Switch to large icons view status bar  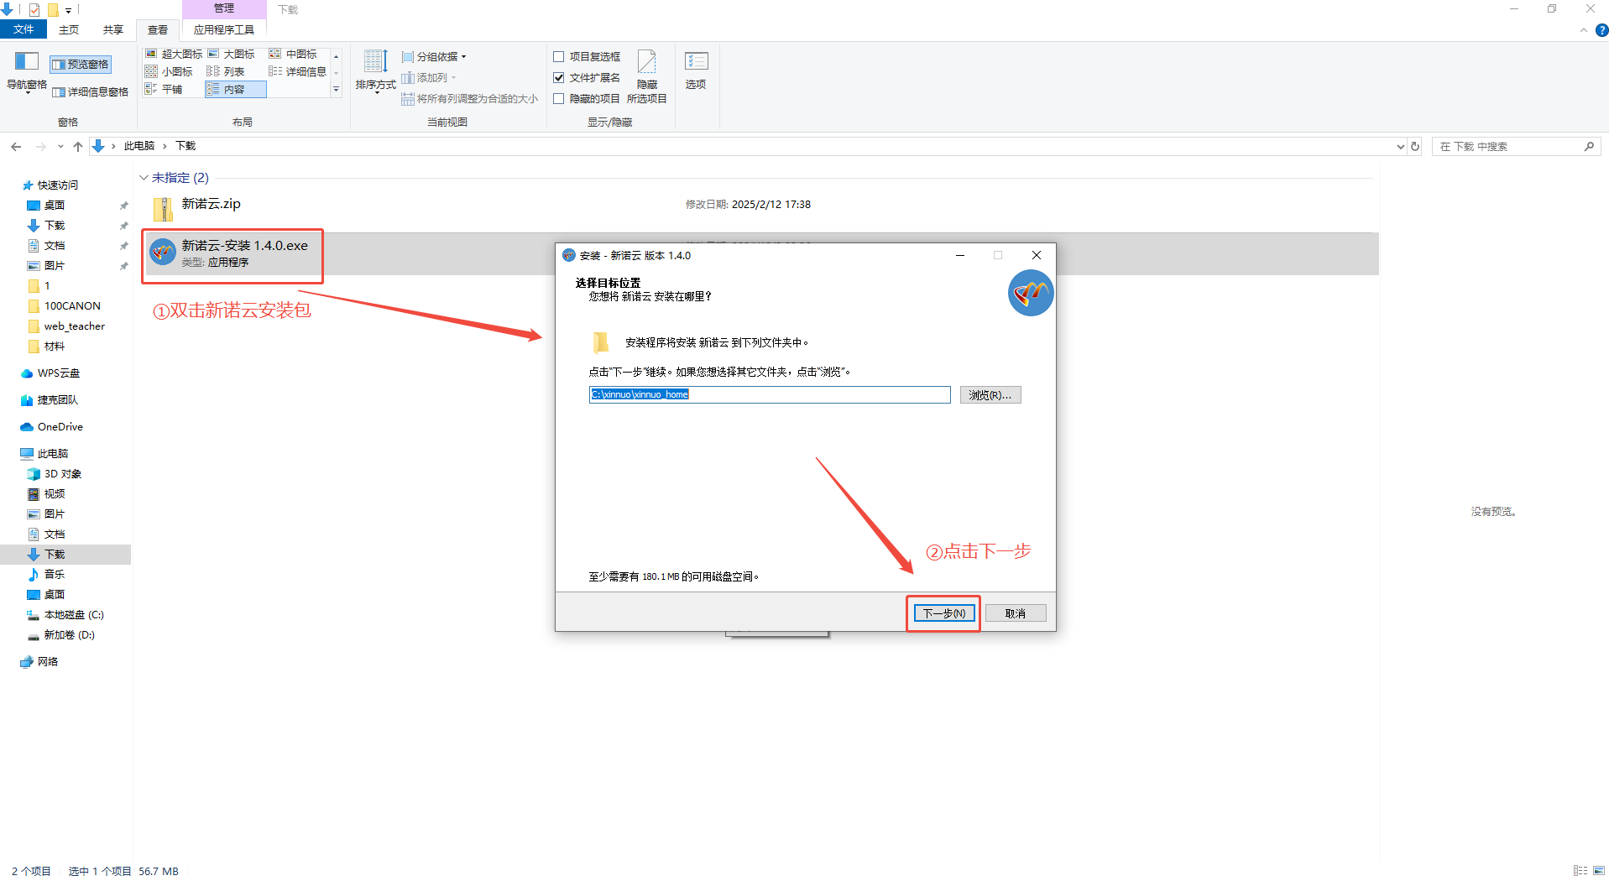(x=1599, y=871)
